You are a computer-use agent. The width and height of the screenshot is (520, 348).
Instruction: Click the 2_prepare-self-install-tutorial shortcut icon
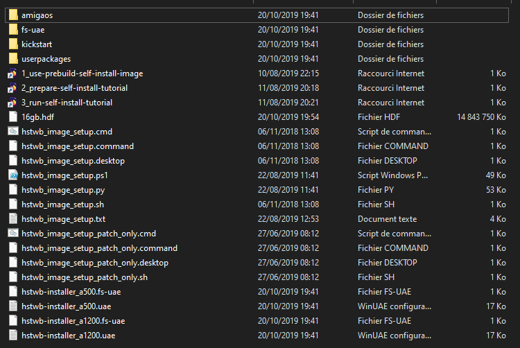pyautogui.click(x=12, y=88)
